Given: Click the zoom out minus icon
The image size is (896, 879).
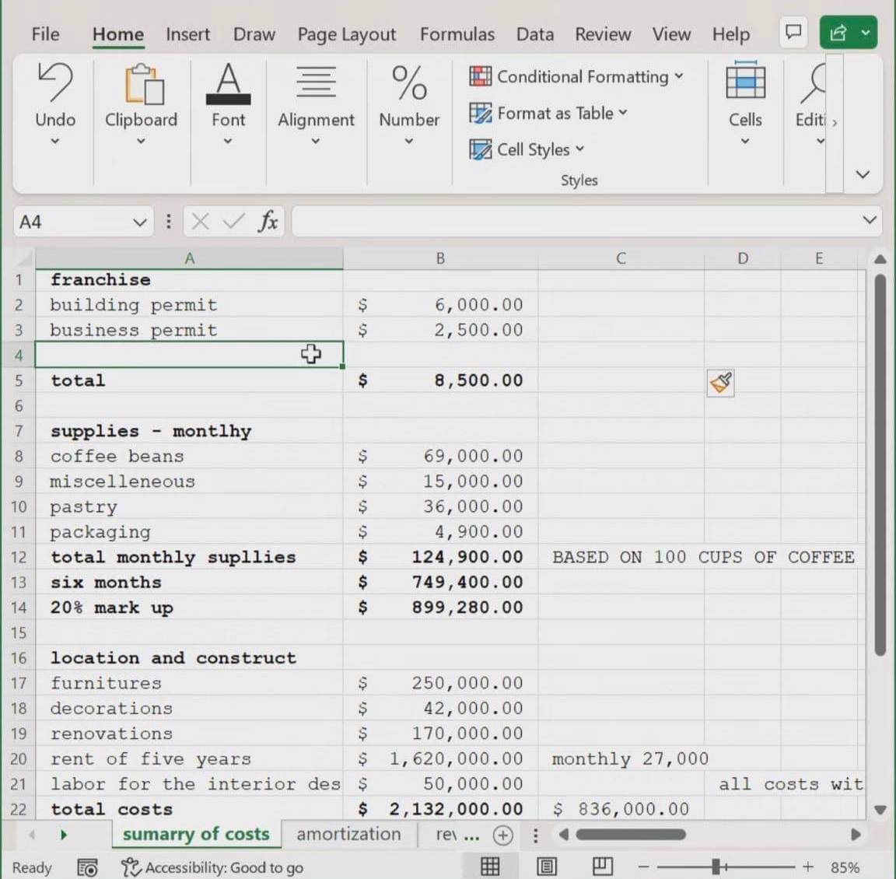Looking at the screenshot, I should point(643,867).
